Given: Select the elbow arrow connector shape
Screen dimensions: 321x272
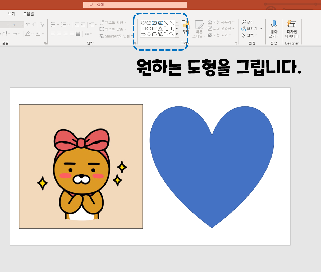Looking at the screenshot, I should pyautogui.click(x=172, y=29).
